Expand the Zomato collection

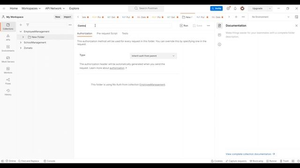pos(21,48)
